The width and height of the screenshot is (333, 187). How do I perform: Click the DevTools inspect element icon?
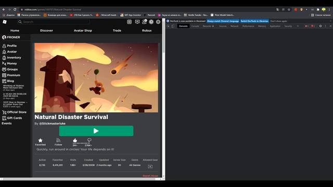point(168,26)
